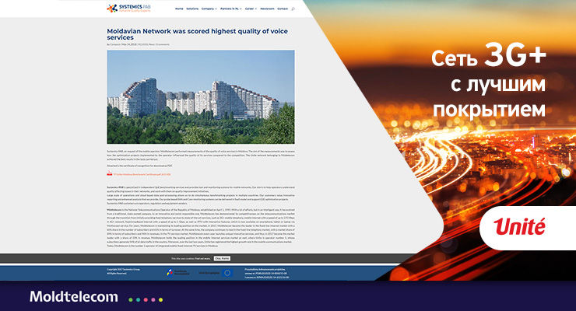Viewport: 576px width, 311px height.
Task: Expand the Career dropdown menu
Action: click(x=251, y=9)
